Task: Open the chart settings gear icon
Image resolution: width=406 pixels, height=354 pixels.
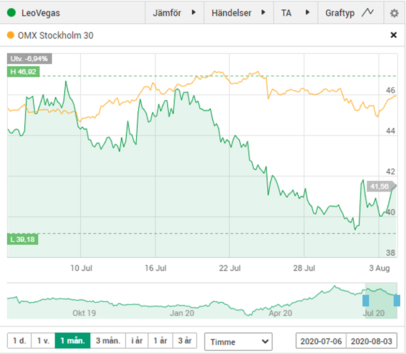Action: coord(394,13)
